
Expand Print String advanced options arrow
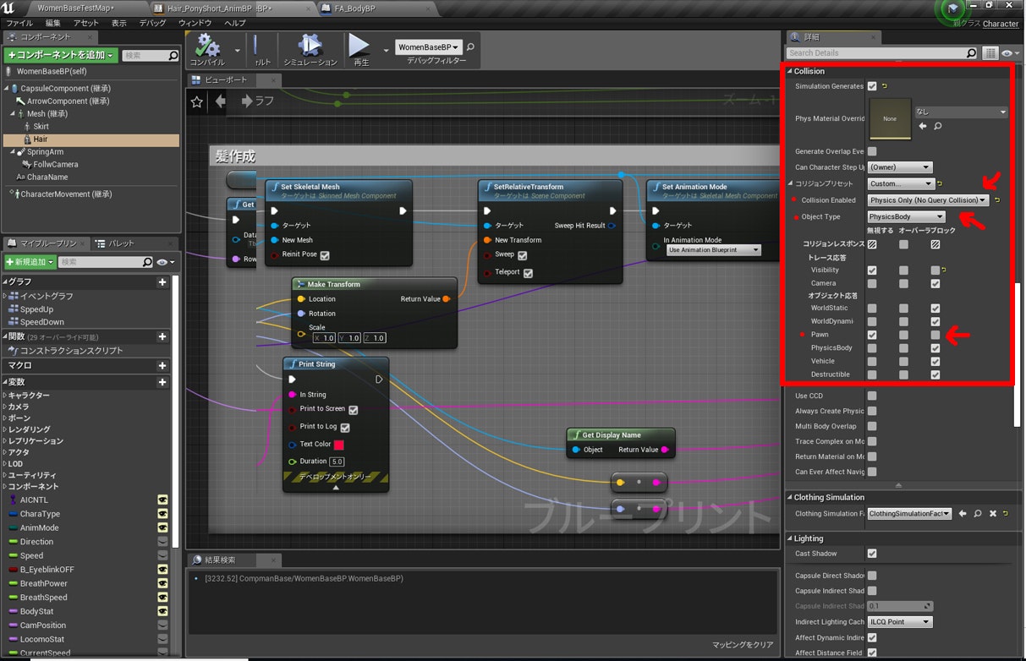335,488
